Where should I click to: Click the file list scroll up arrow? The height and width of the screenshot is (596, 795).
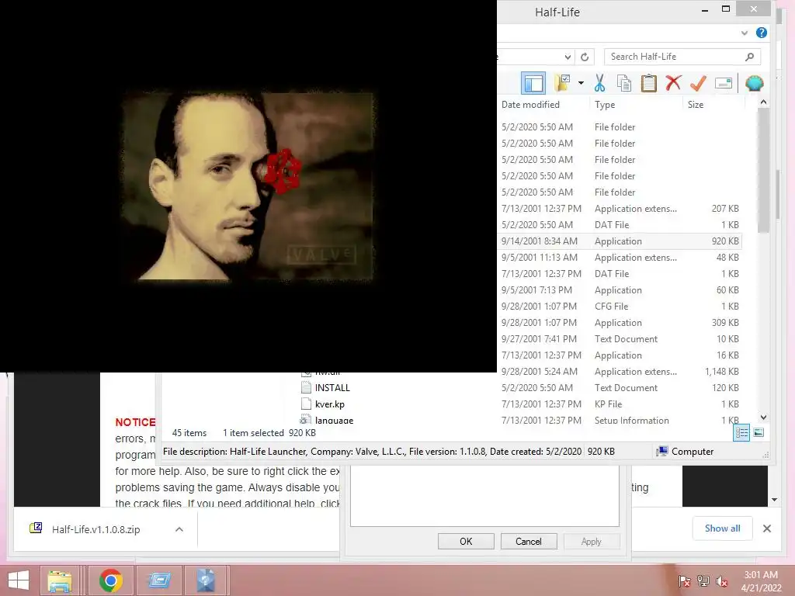(764, 102)
